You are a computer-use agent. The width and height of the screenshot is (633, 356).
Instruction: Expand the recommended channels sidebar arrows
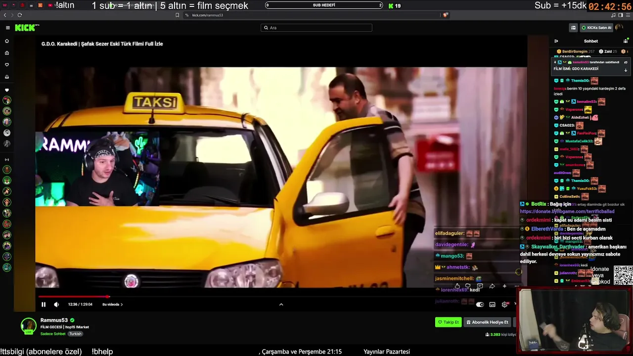click(7, 160)
